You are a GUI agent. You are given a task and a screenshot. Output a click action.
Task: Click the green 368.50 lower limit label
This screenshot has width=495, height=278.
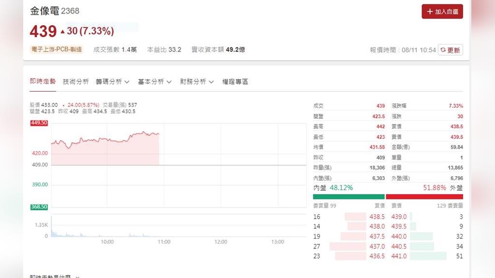39,207
